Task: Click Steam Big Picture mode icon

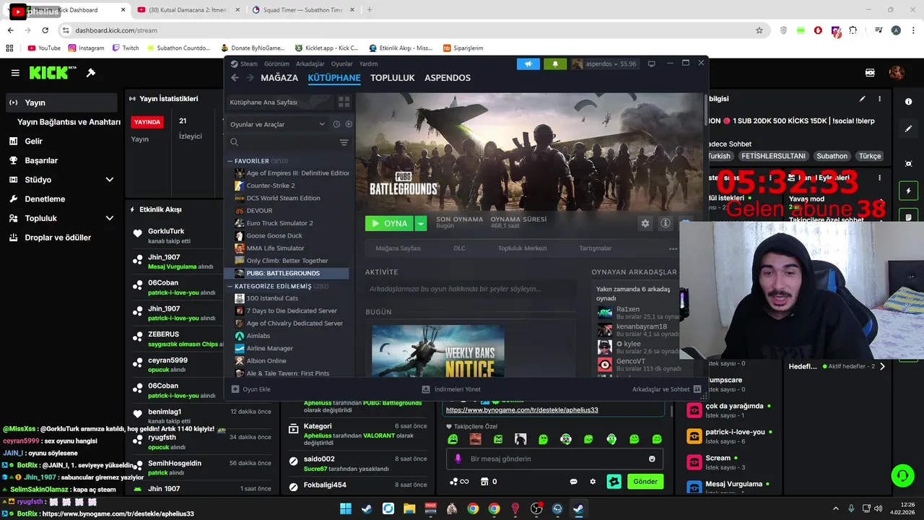Action: pyautogui.click(x=651, y=64)
